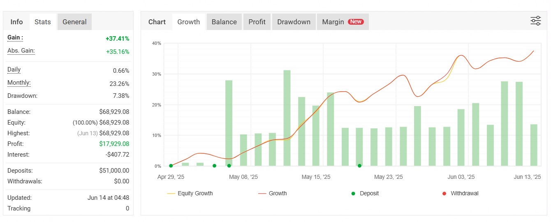This screenshot has width=551, height=222.
Task: Switch to the Stats tab
Action: [43, 22]
